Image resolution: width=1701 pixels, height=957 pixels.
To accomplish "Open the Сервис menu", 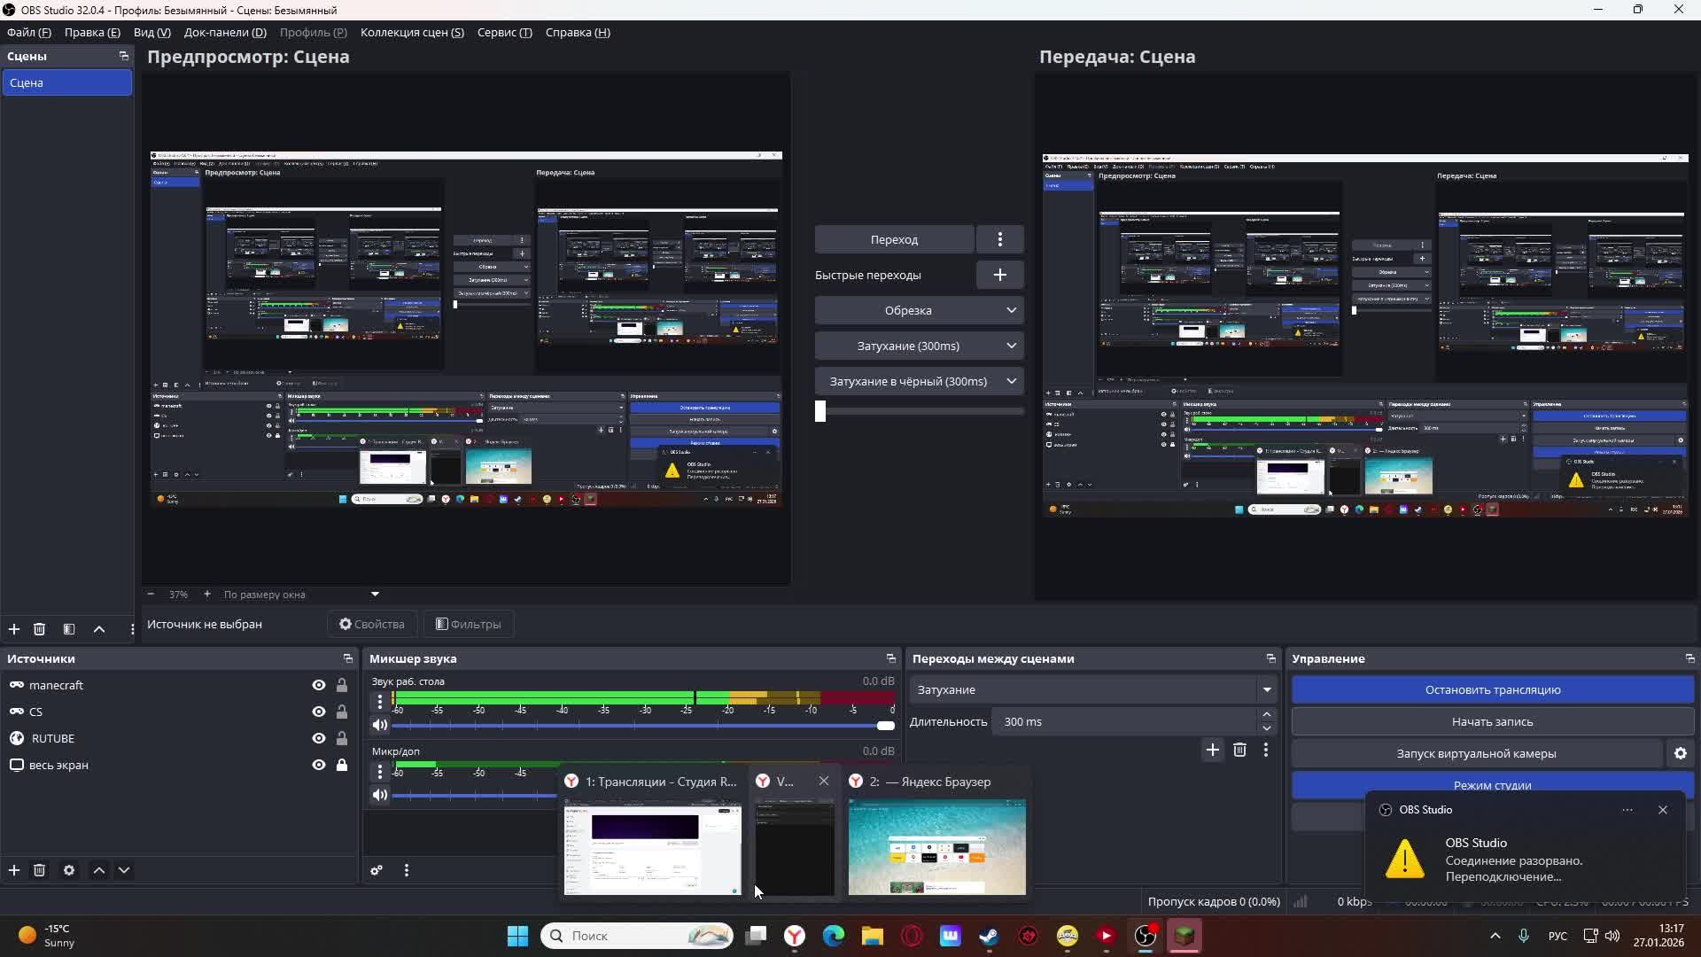I will click(x=504, y=33).
